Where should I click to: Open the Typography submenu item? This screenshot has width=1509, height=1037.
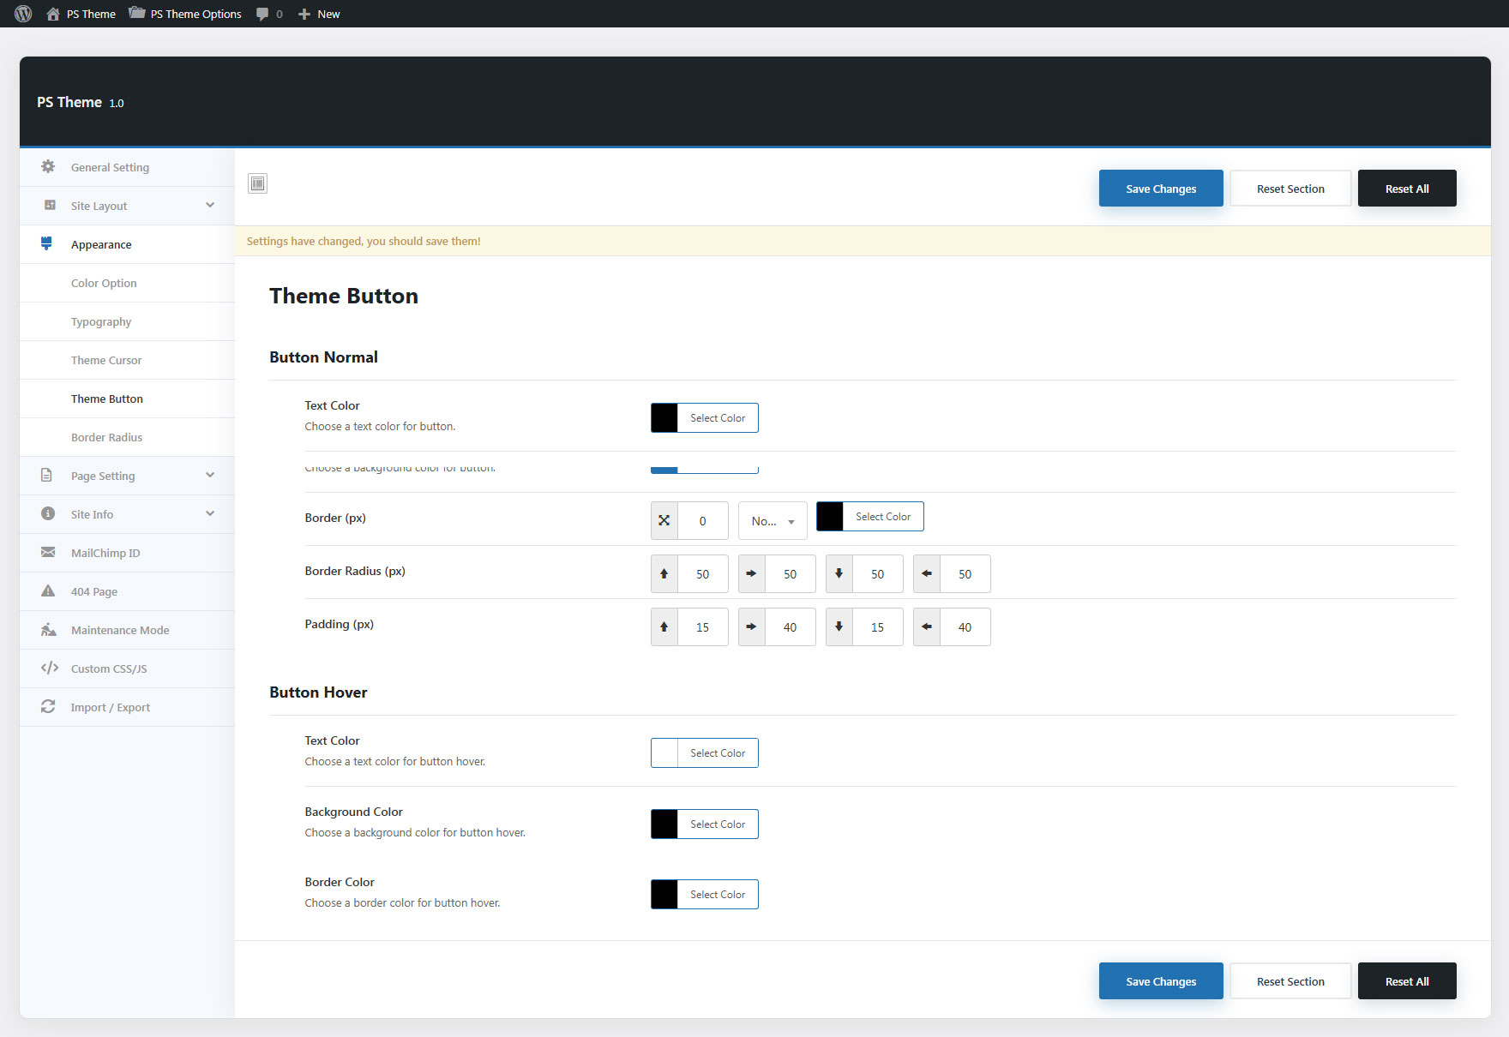click(101, 322)
